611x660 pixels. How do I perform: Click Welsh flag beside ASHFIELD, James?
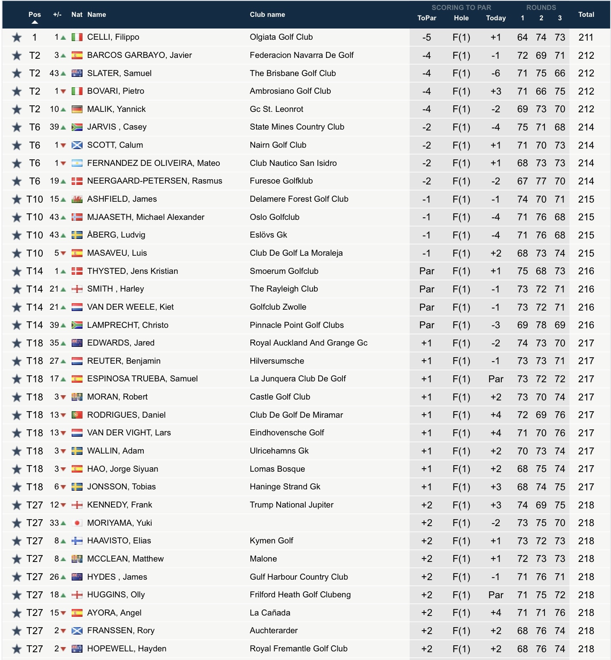[77, 199]
